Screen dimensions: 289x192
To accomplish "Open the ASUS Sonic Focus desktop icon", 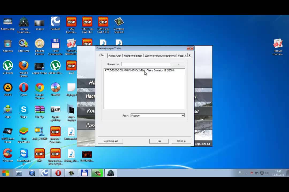I will 8,135.
